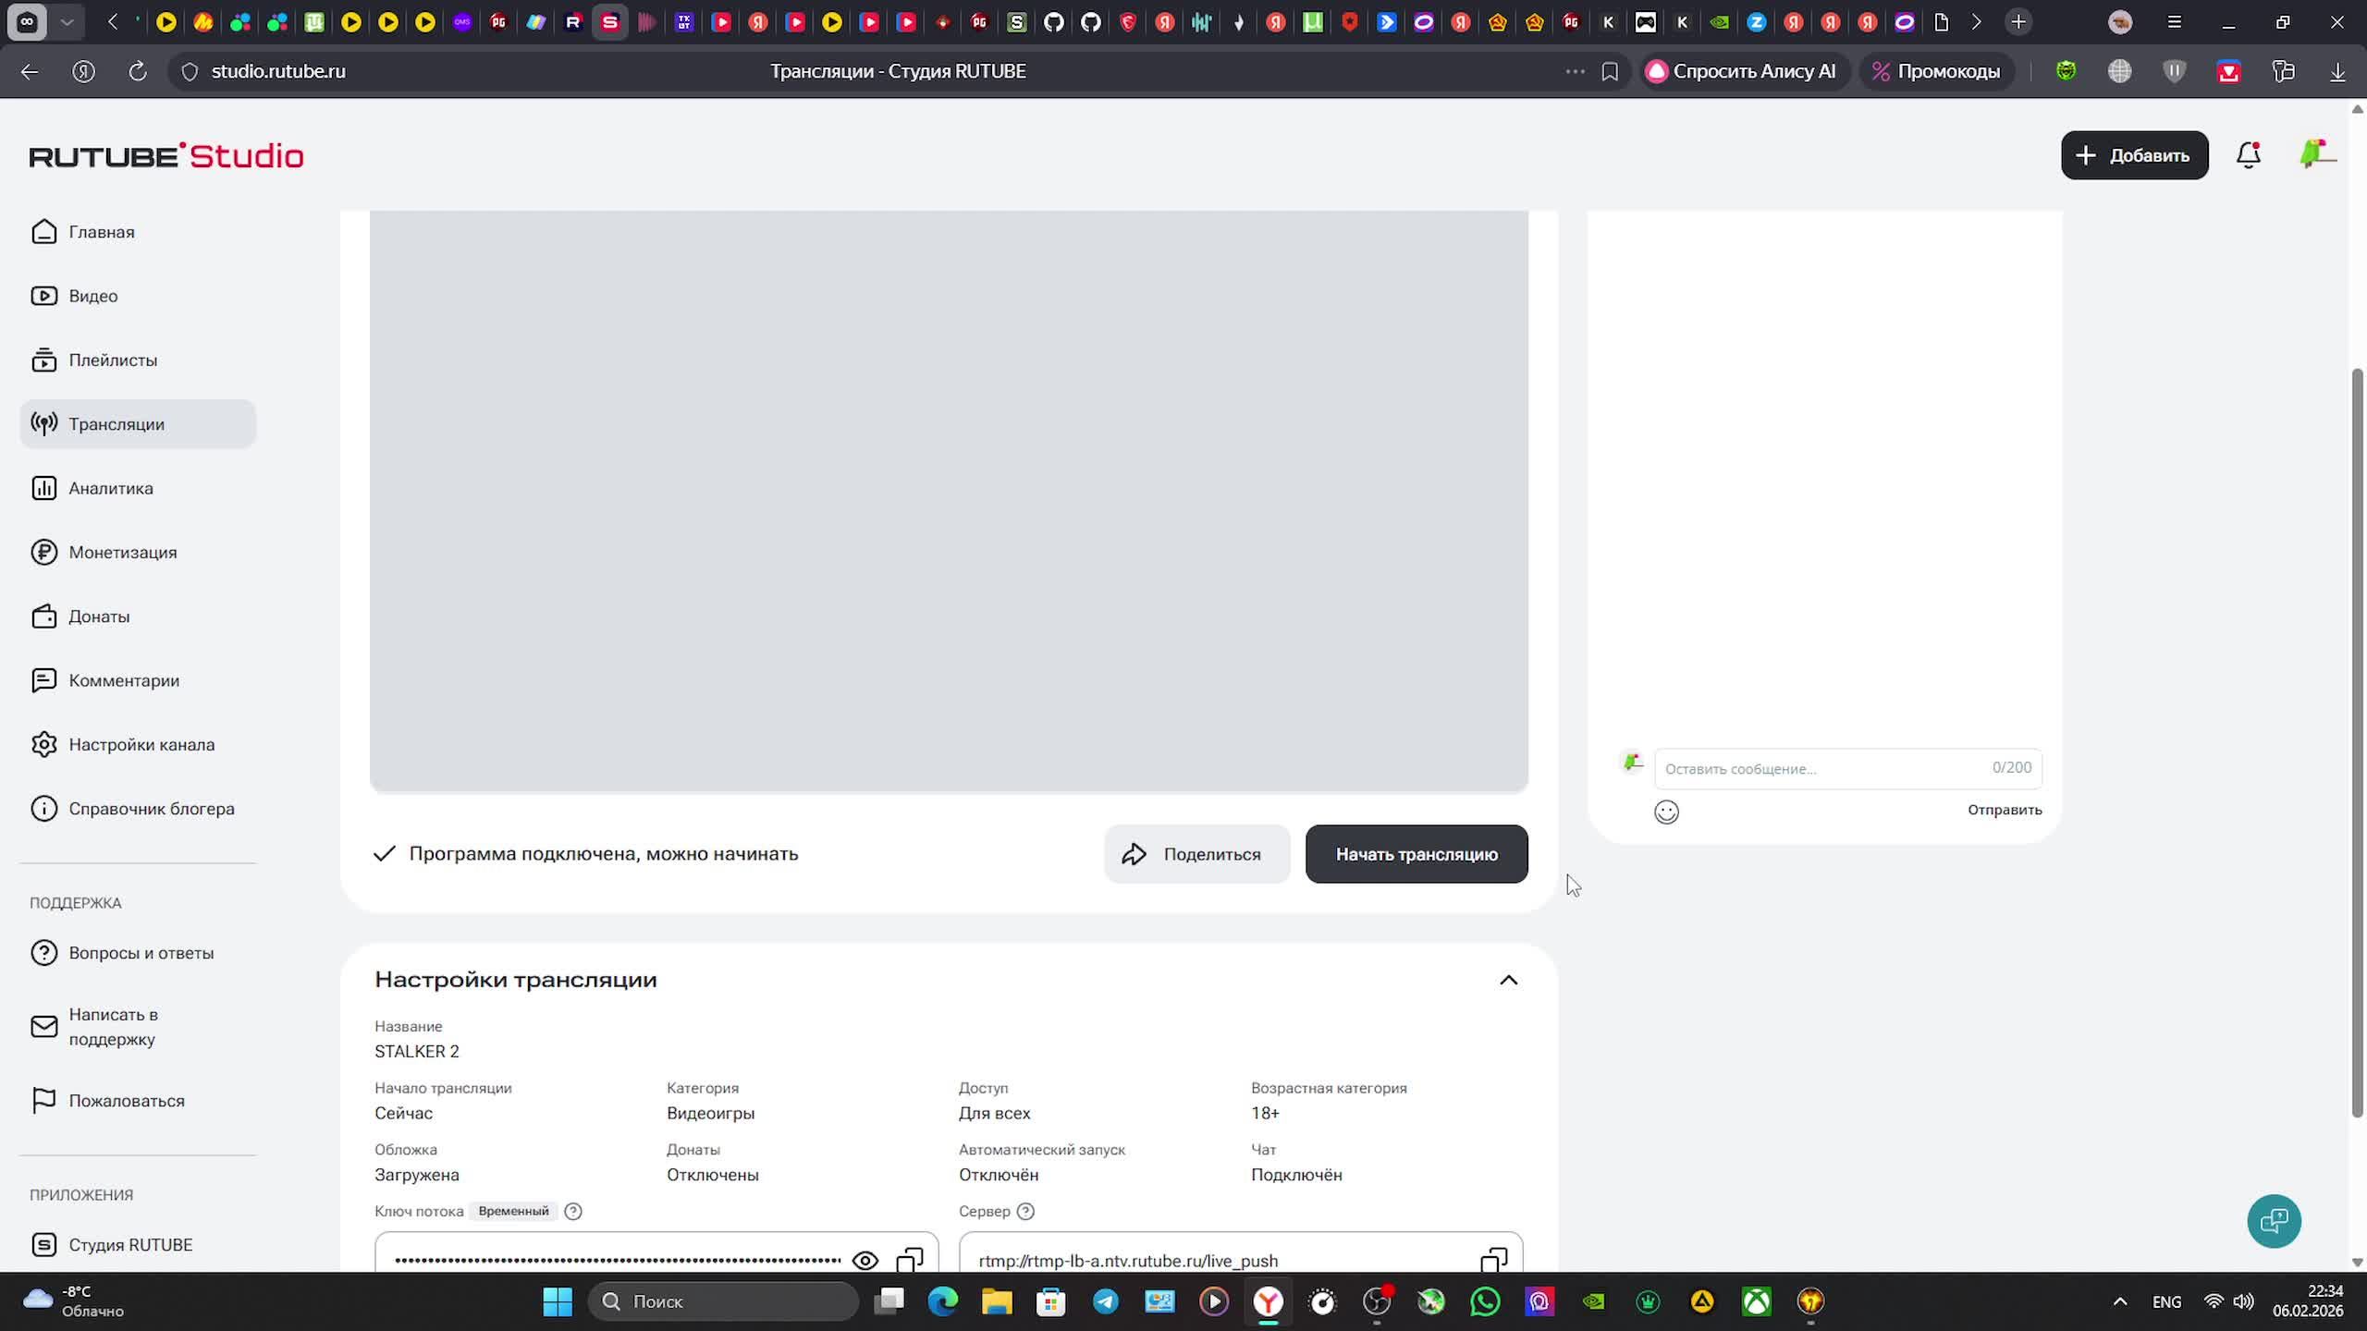The width and height of the screenshot is (2367, 1331).
Task: Click the notifications bell icon
Action: tap(2248, 155)
